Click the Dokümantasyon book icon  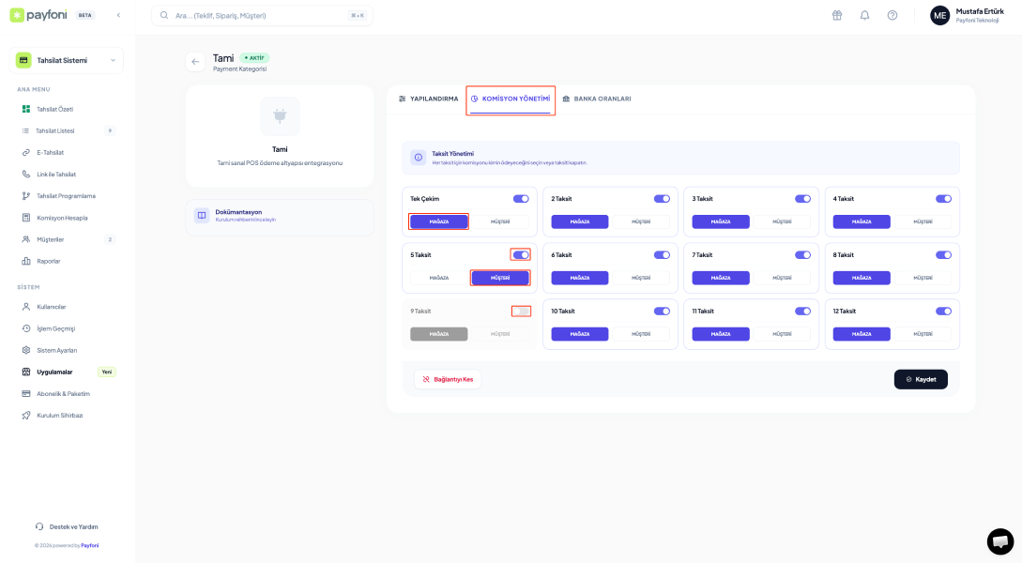(x=201, y=215)
